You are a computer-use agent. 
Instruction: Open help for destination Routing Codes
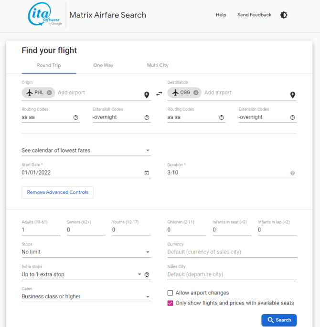pos(222,118)
